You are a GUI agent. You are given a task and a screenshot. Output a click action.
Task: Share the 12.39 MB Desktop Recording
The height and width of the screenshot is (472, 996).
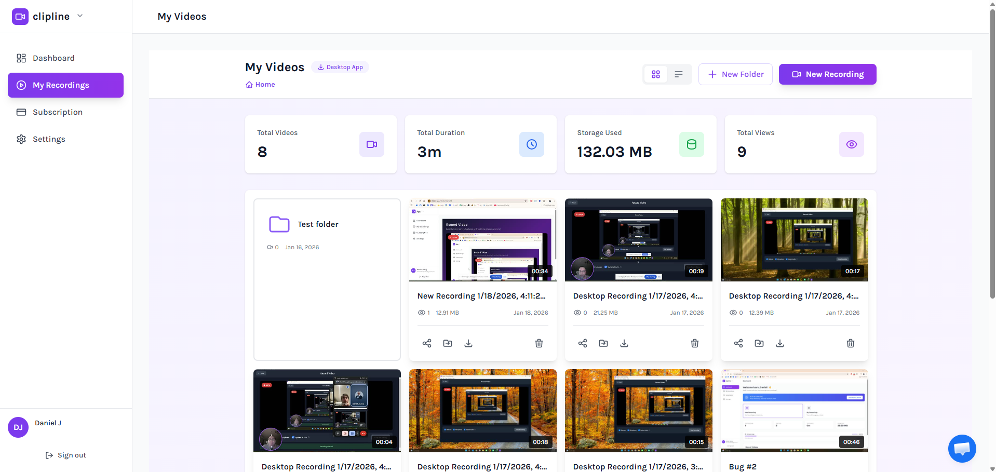(x=738, y=343)
